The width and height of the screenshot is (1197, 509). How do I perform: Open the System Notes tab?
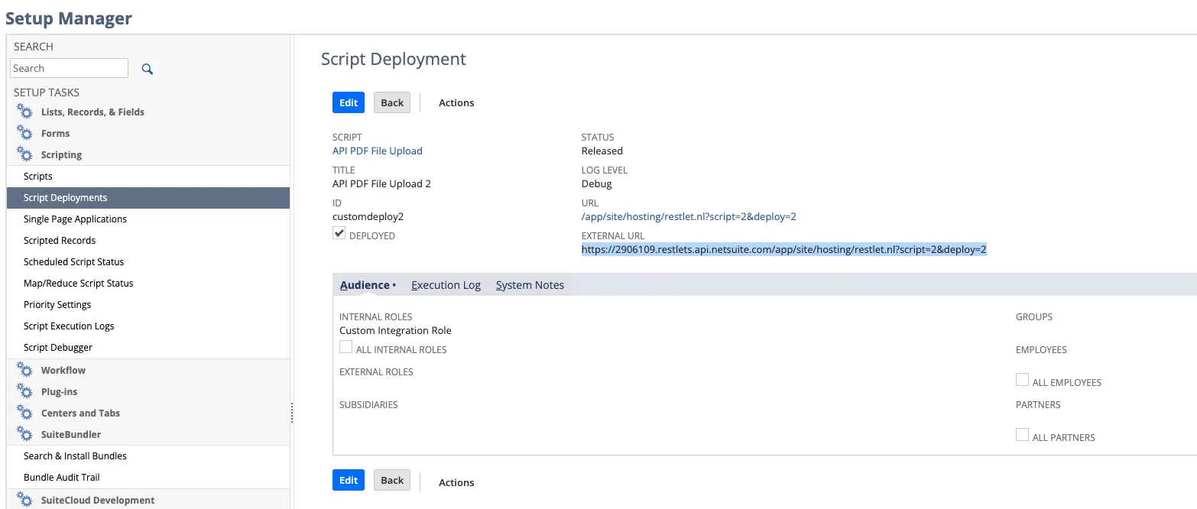(x=530, y=285)
